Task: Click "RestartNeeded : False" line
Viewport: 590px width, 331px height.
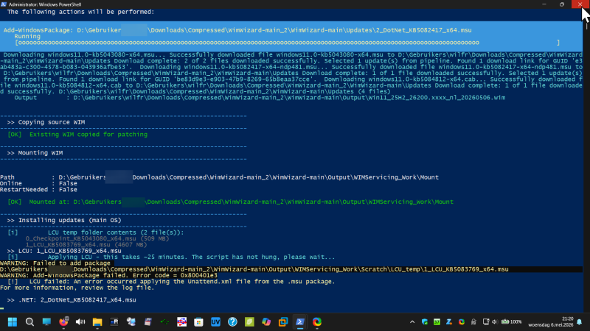Action: 39,190
